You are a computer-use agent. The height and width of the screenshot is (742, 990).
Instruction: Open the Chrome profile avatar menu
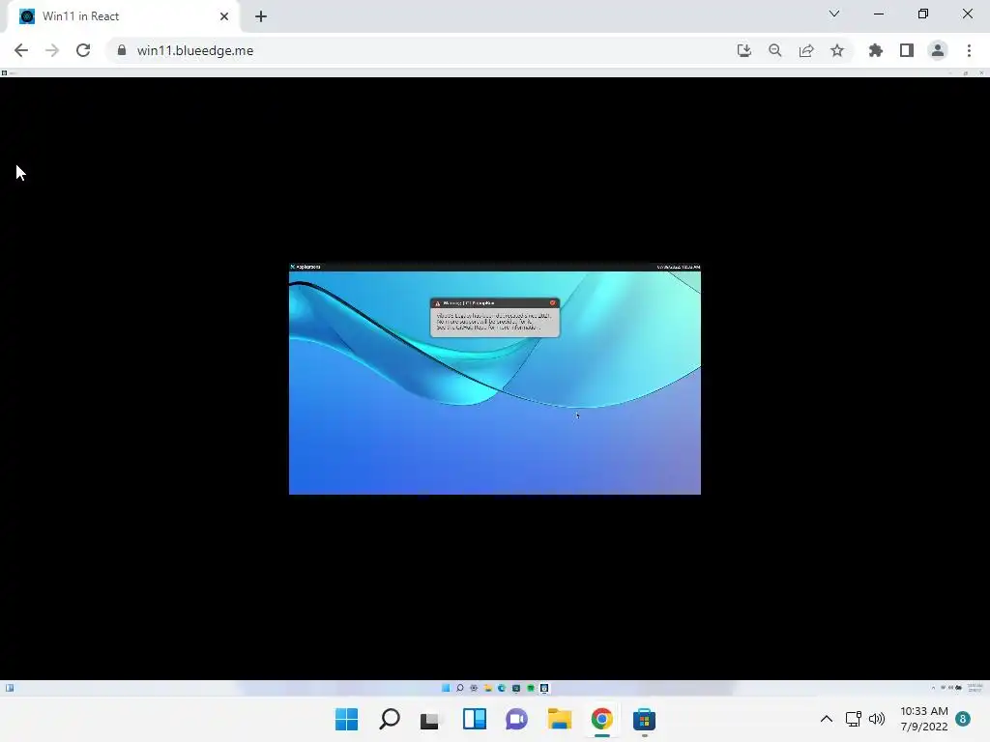point(938,50)
